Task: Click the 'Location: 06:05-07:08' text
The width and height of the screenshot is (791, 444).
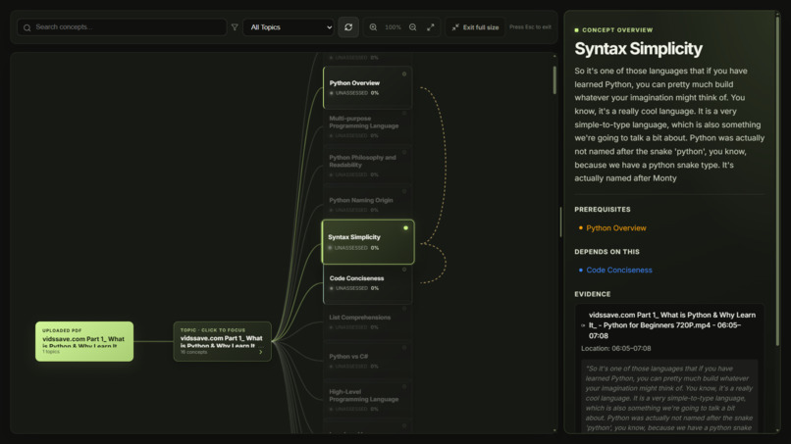Action: [x=615, y=348]
